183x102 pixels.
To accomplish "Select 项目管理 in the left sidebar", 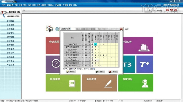I will [x=11, y=41].
